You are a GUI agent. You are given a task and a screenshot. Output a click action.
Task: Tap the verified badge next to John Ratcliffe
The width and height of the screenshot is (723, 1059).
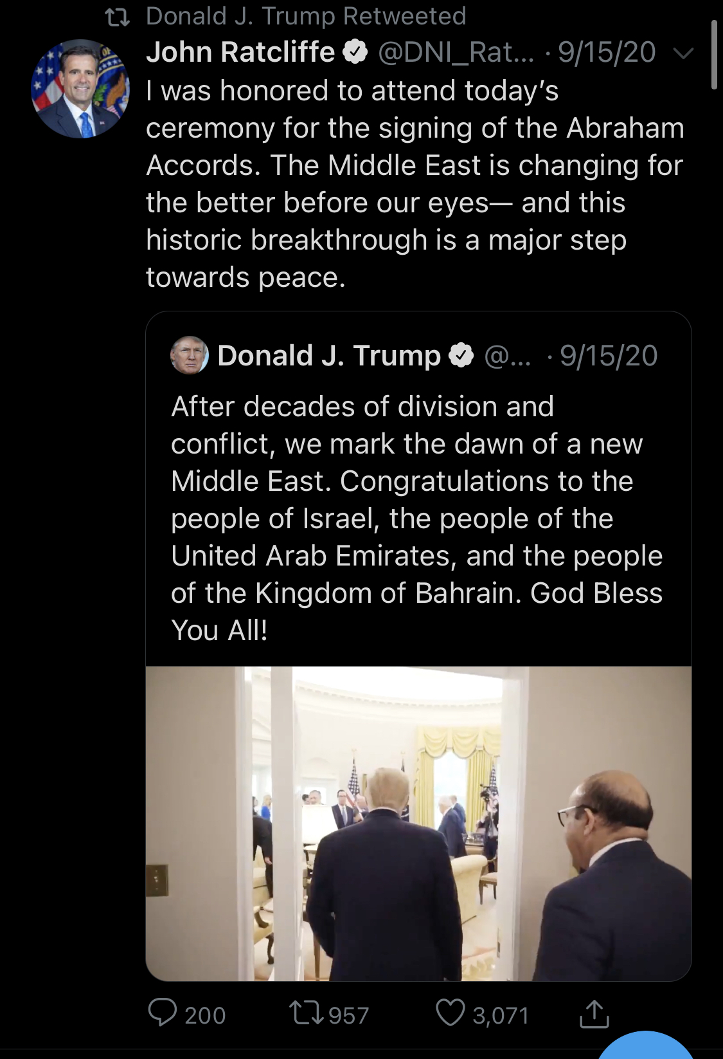pos(355,53)
